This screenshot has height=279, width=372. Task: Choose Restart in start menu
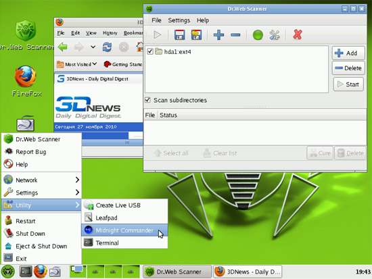[41, 221]
